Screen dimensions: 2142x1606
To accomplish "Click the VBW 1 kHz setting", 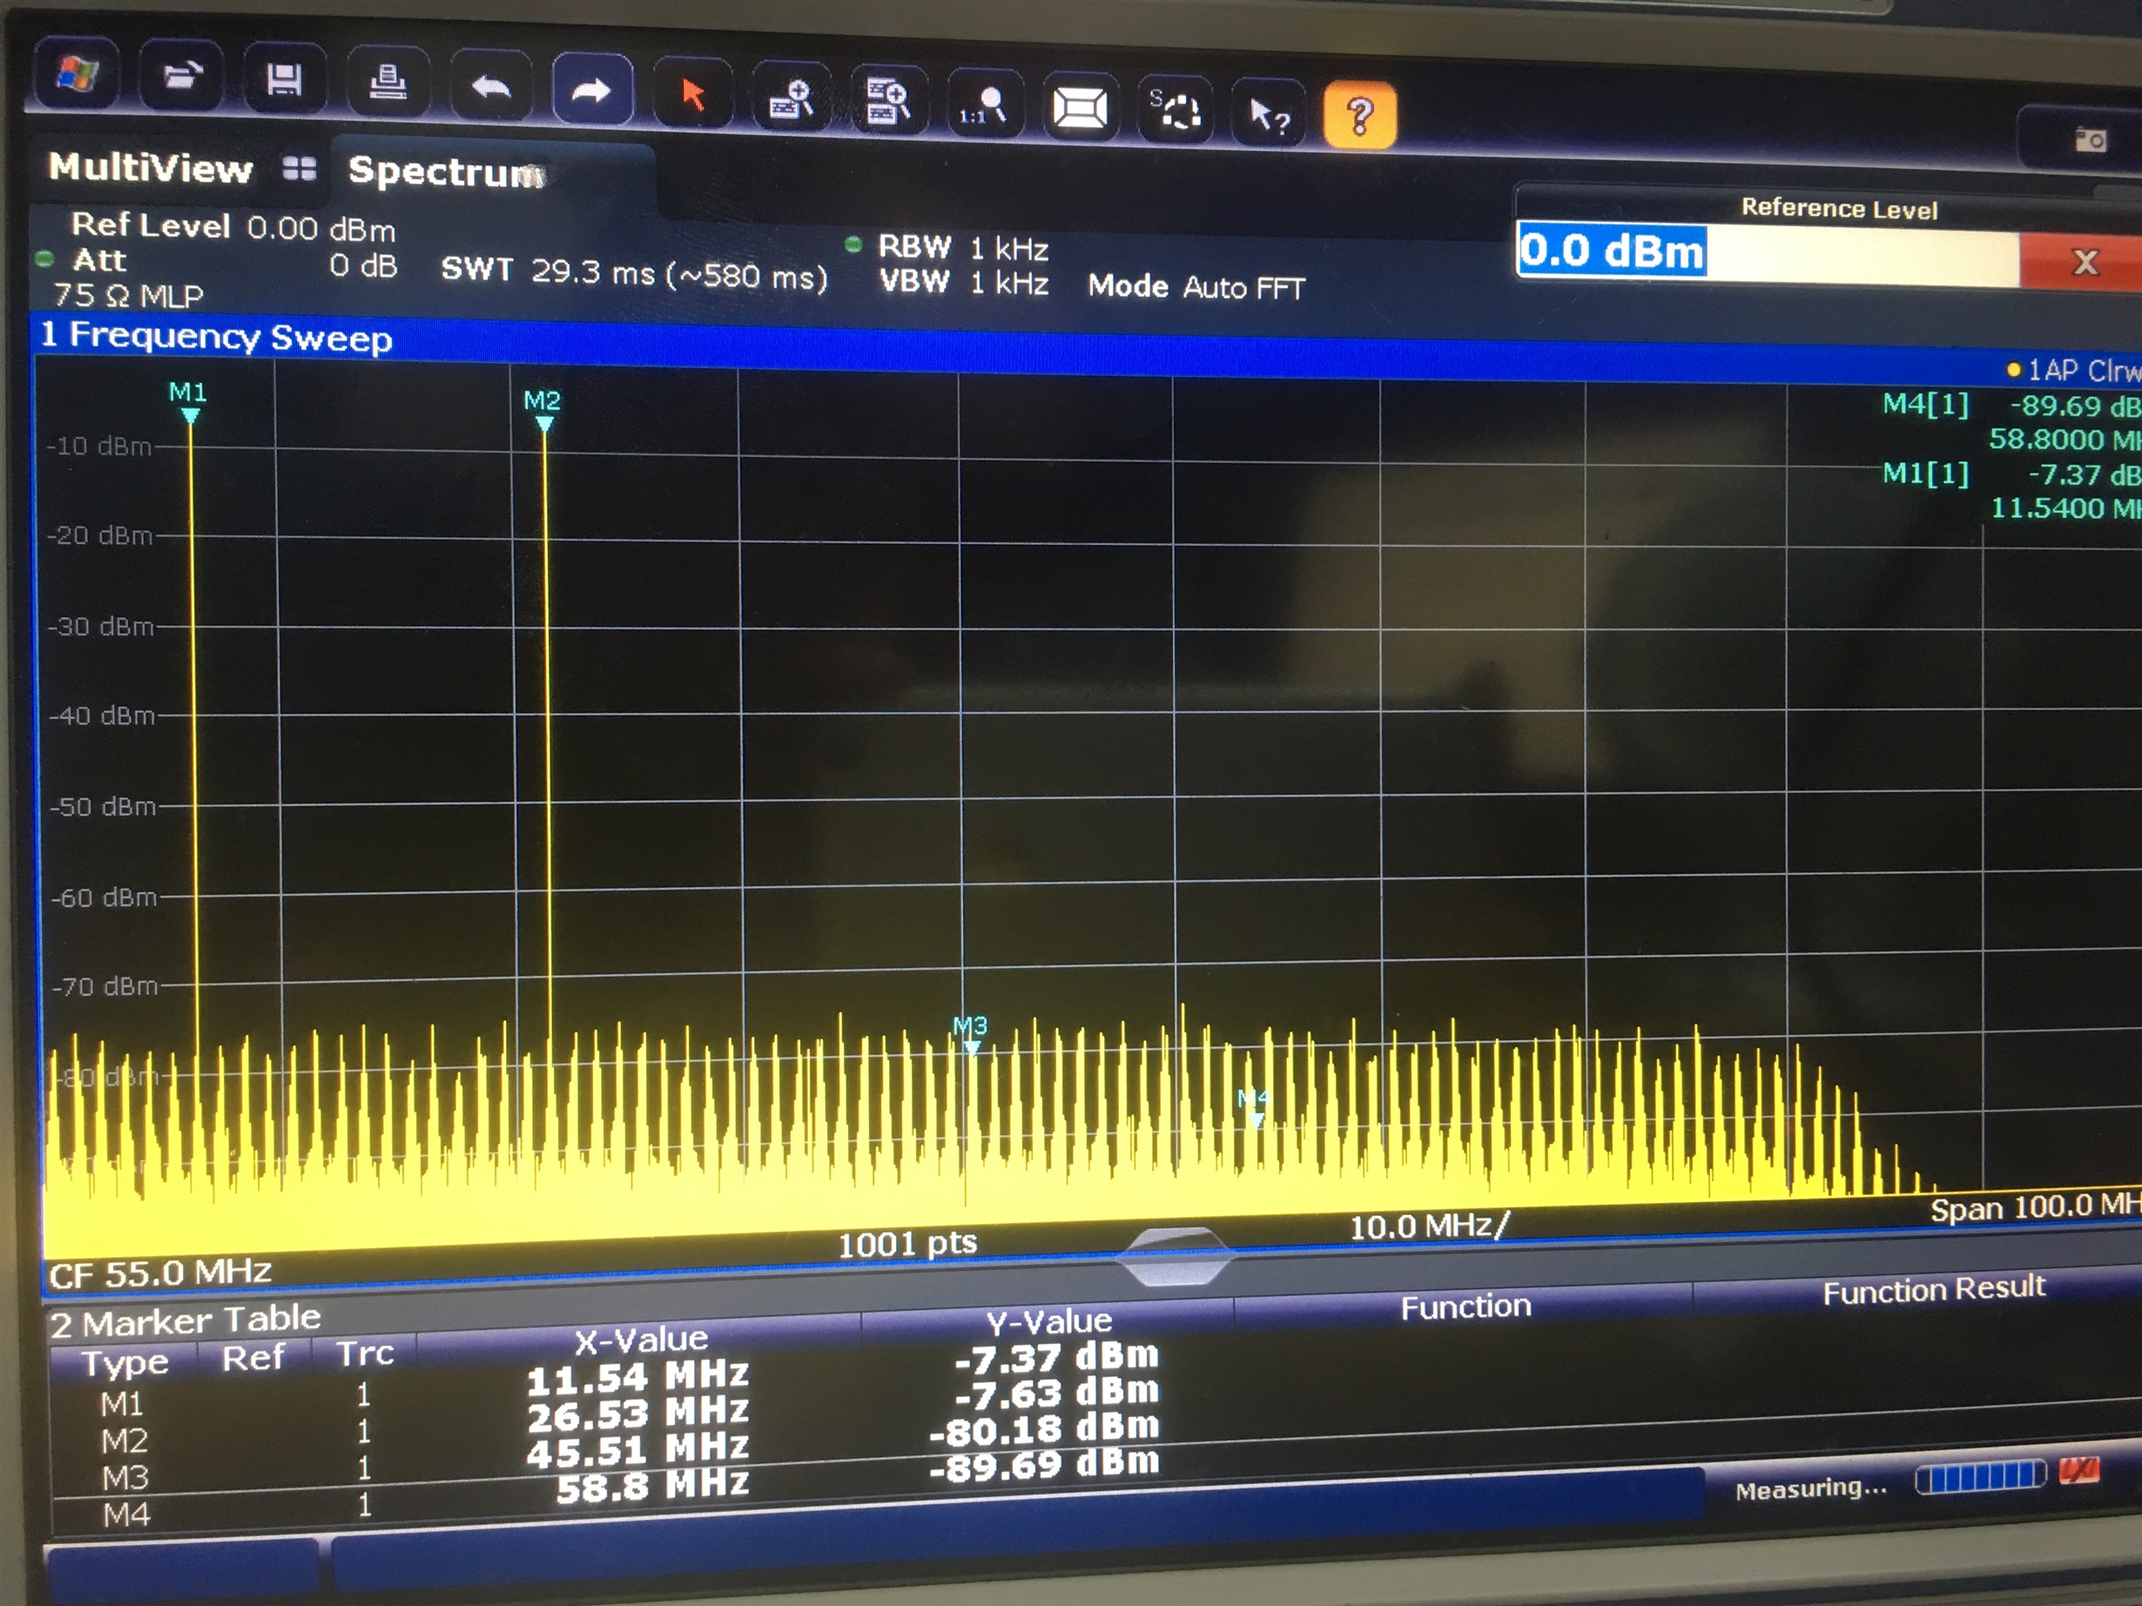I will (964, 283).
